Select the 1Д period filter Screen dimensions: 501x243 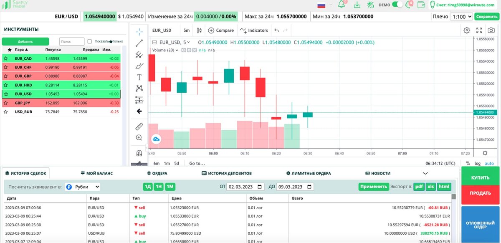(147, 187)
